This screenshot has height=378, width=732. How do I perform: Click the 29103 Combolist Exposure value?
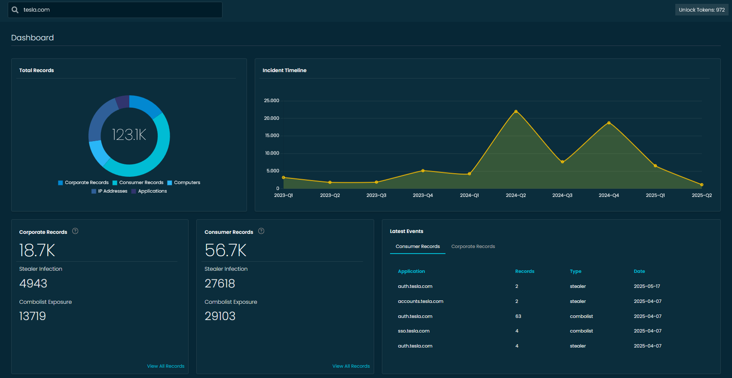click(x=220, y=316)
